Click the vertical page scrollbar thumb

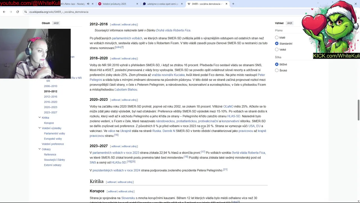[358, 110]
